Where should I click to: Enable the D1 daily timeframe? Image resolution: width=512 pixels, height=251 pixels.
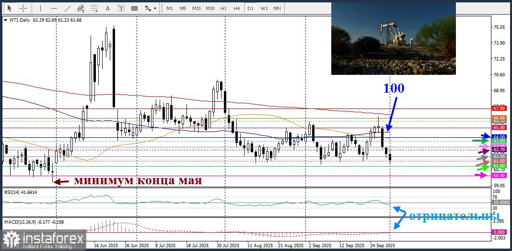click(x=250, y=8)
